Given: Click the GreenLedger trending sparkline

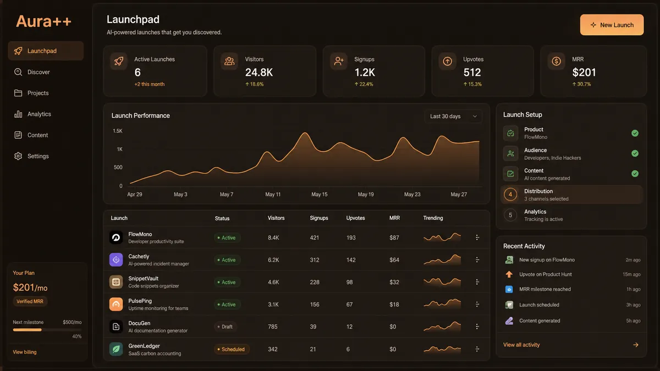Looking at the screenshot, I should coord(442,349).
